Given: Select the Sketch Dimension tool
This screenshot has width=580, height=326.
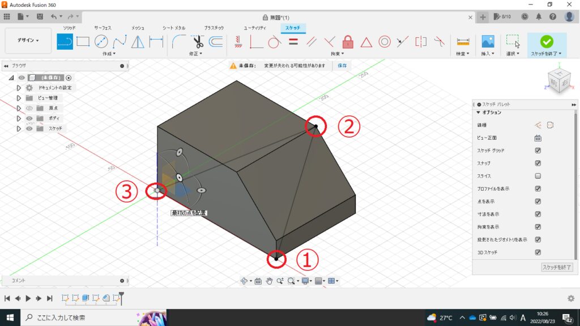Looking at the screenshot, I should coord(156,42).
